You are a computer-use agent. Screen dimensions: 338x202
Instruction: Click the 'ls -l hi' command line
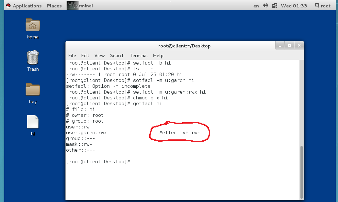pos(111,69)
